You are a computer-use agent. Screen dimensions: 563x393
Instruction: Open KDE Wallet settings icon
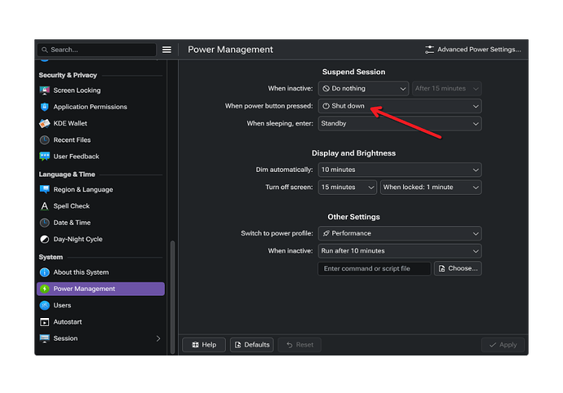[45, 123]
